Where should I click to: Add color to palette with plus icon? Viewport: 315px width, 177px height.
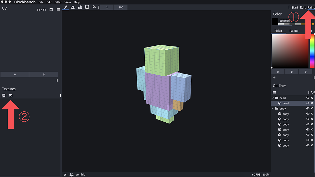274,77
